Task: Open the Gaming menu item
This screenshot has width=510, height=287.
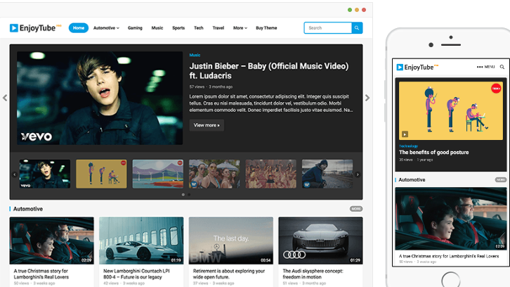Action: [135, 28]
